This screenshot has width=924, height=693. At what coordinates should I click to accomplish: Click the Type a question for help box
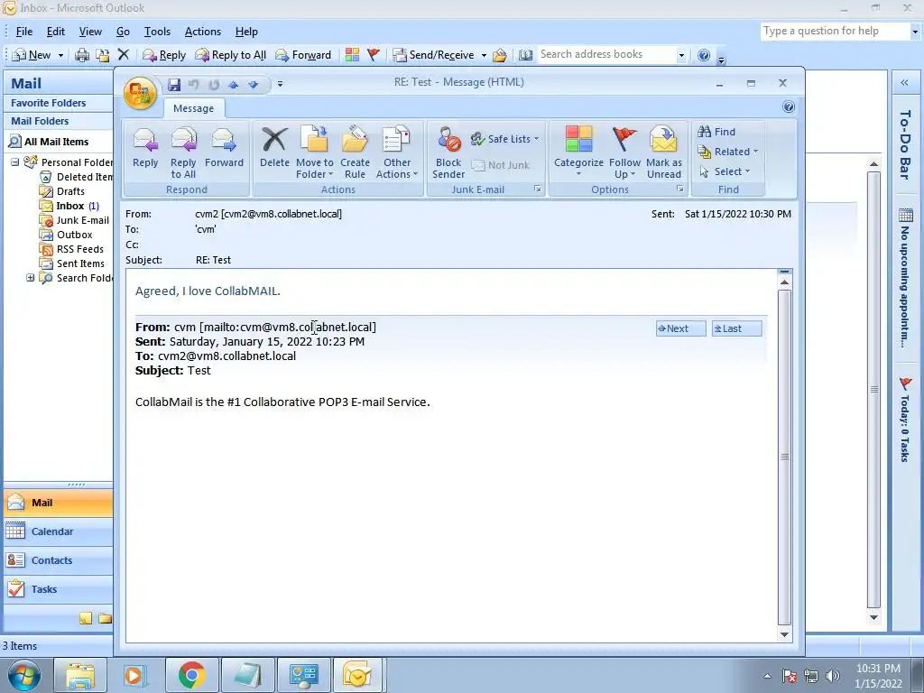click(x=834, y=31)
